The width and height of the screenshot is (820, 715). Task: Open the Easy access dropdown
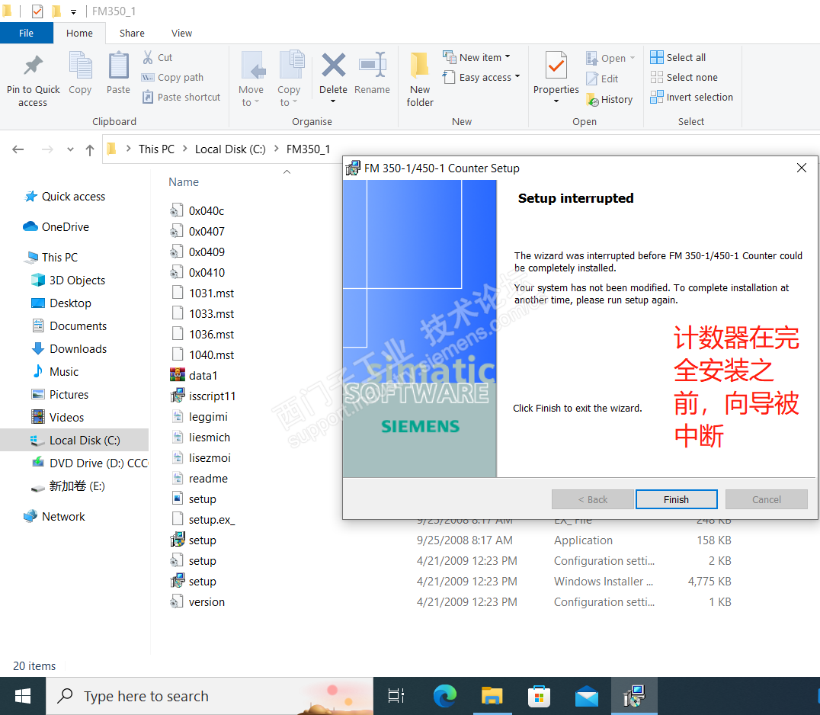(481, 78)
